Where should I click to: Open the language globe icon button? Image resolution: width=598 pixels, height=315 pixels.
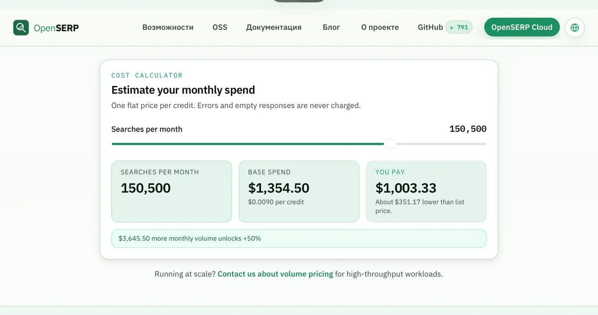click(x=575, y=28)
